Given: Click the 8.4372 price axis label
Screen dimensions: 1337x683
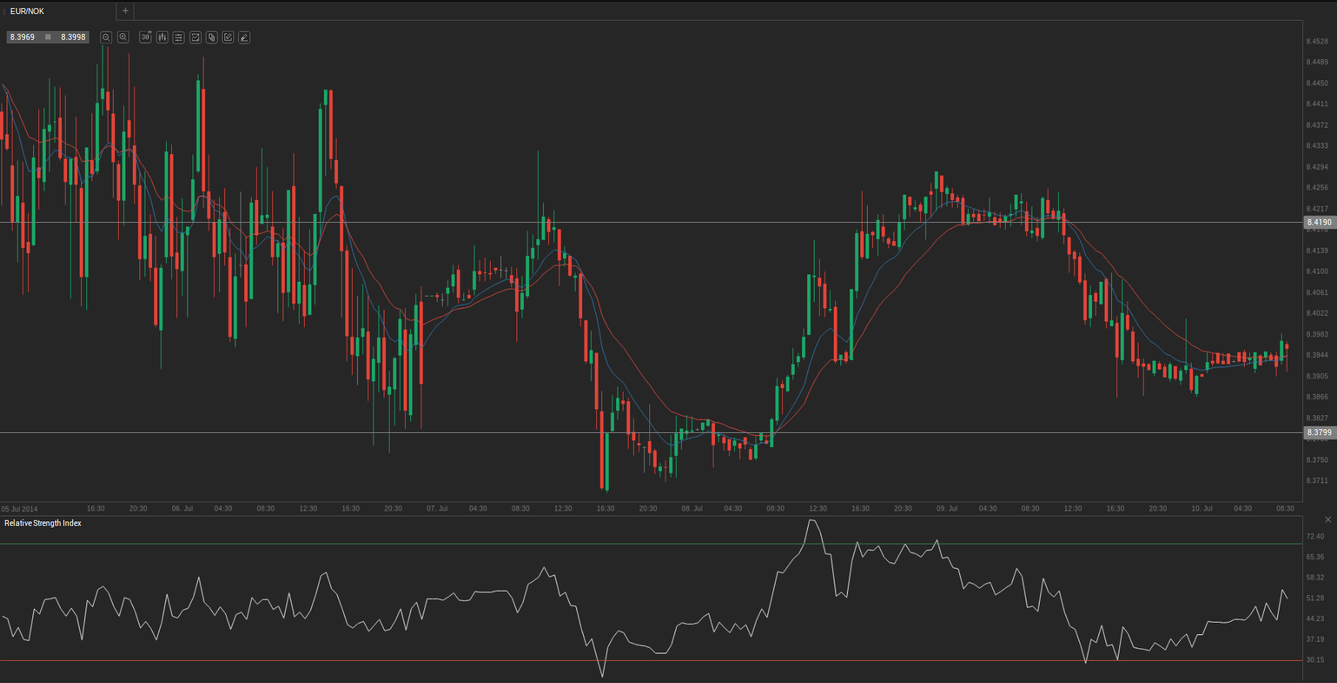Looking at the screenshot, I should [1317, 125].
